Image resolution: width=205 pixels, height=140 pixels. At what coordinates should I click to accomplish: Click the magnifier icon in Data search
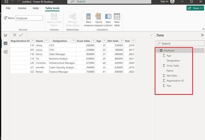click(x=159, y=43)
